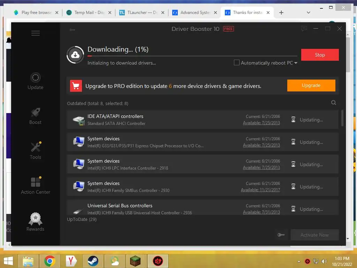Click the ICH9 SMBus Controller device icon
357x268 pixels.
[x=79, y=186]
